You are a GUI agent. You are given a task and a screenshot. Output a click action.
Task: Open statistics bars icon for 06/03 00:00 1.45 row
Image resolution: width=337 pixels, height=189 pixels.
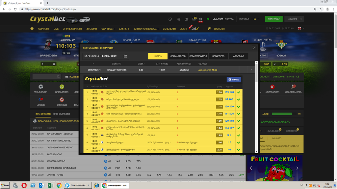[109, 161]
